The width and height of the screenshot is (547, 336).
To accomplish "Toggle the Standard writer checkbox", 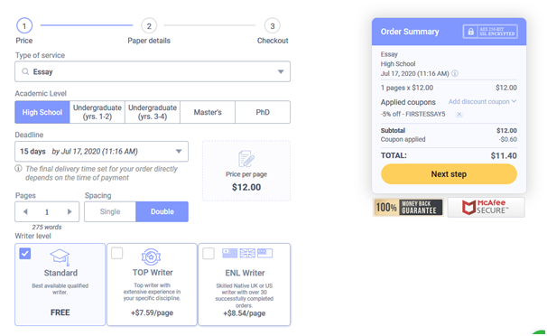I will click(x=25, y=253).
